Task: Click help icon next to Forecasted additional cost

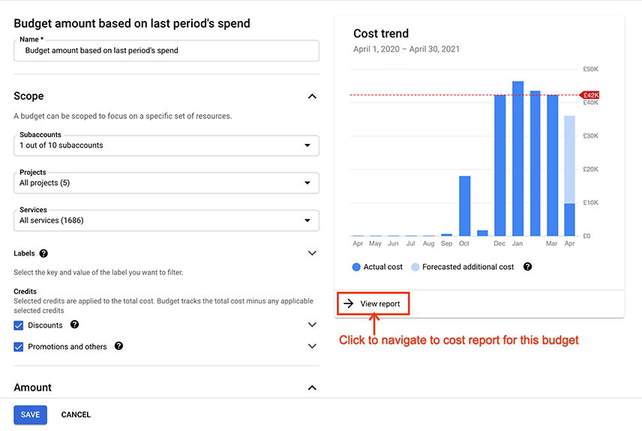Action: 527,267
